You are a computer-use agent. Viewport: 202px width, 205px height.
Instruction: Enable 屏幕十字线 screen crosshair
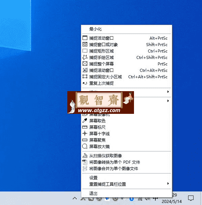[x=127, y=134]
